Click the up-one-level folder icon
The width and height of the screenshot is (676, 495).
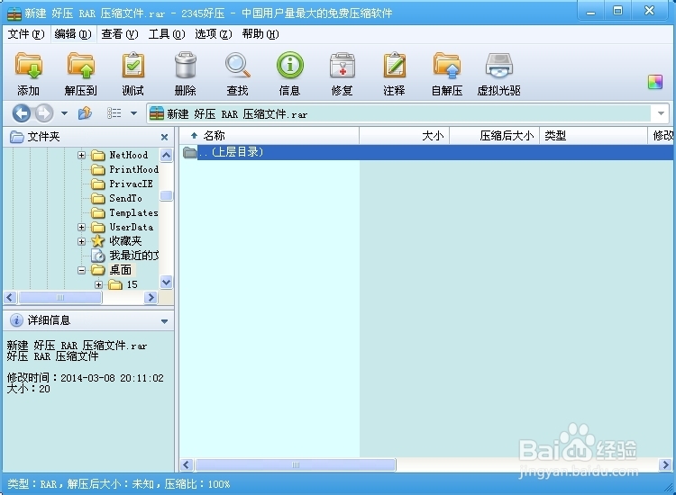[85, 113]
